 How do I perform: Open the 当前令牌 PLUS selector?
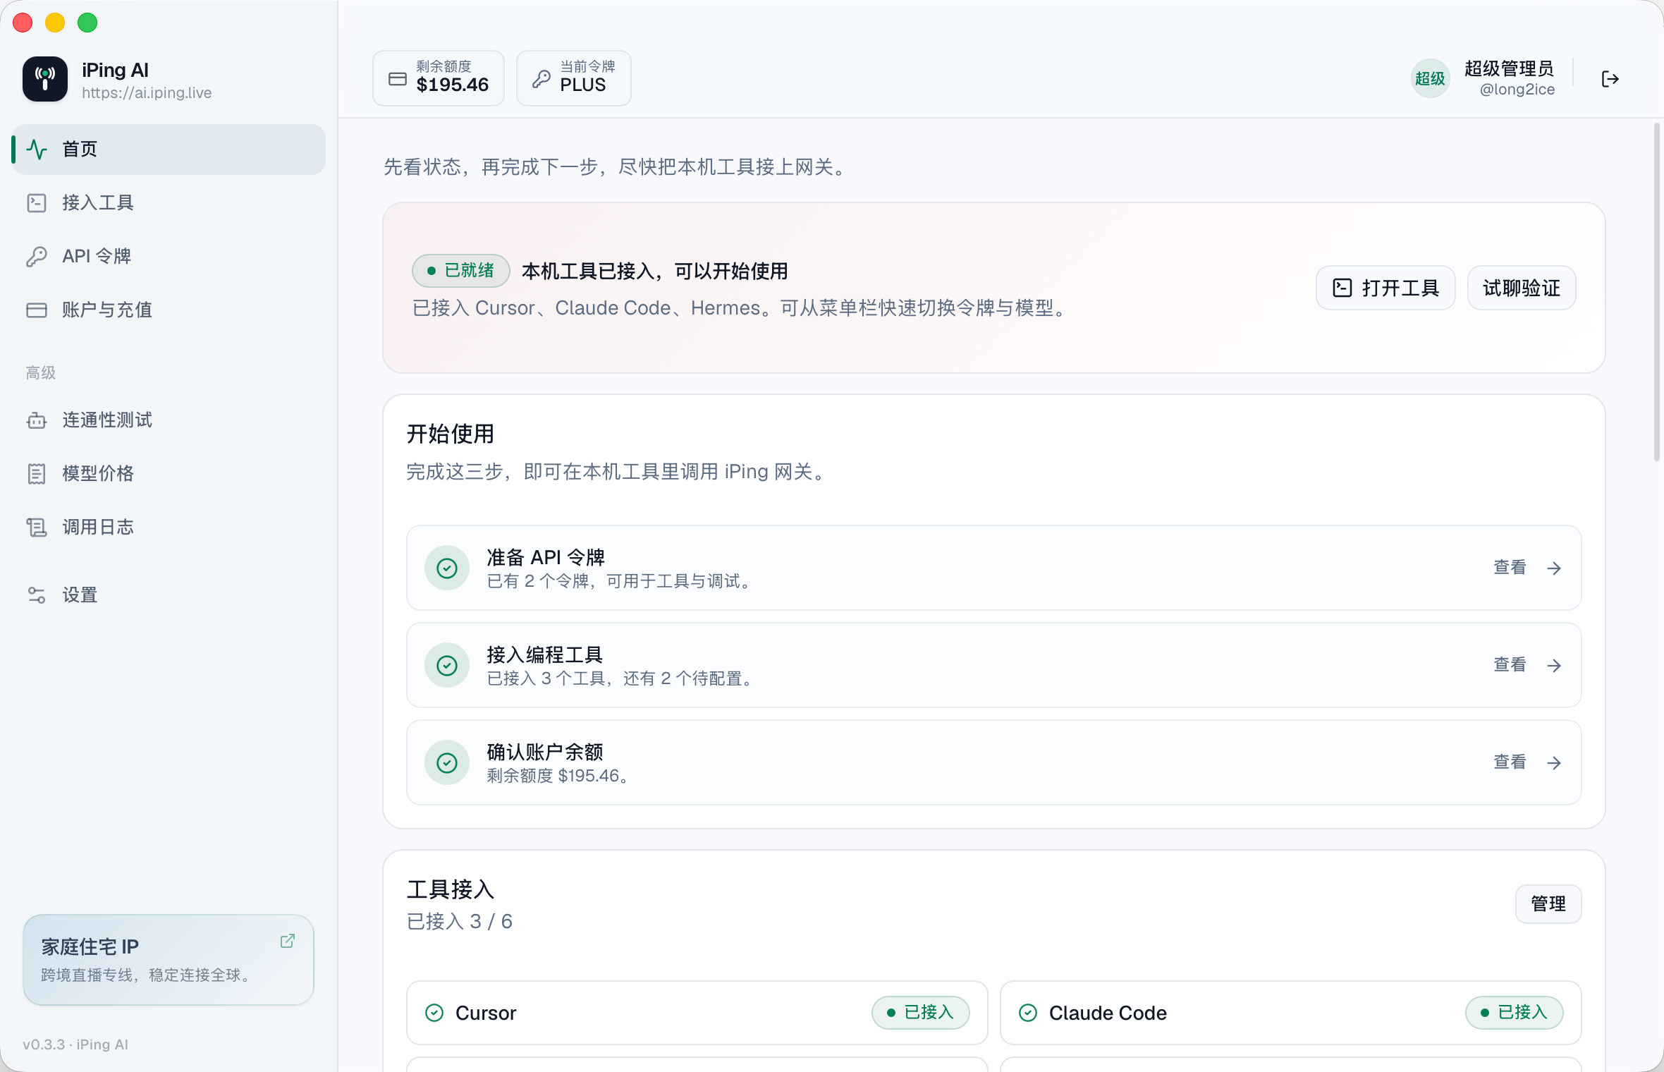coord(574,78)
